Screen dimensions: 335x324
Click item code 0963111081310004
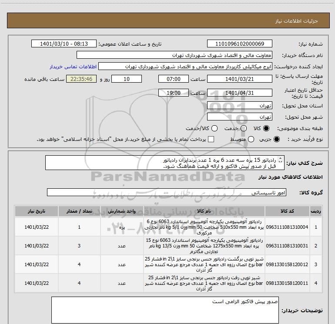click(287, 227)
